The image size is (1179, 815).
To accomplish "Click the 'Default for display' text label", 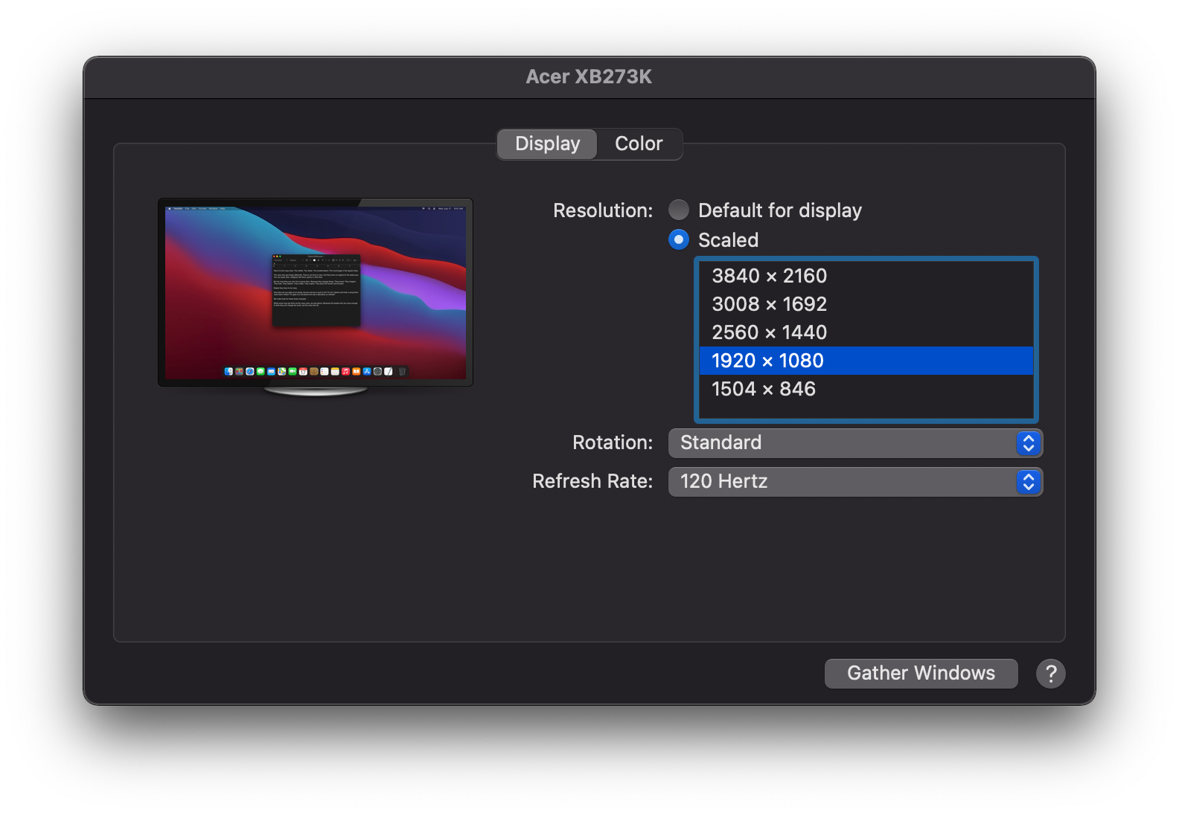I will point(779,210).
